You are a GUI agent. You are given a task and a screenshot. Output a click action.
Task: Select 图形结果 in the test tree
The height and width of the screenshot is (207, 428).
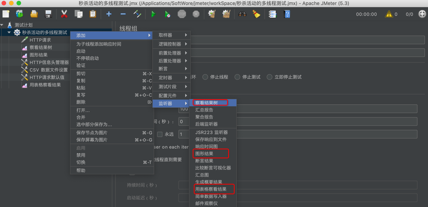click(x=38, y=55)
